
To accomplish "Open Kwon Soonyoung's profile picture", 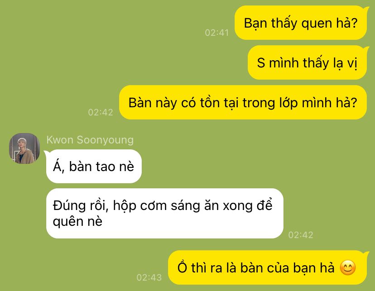I will (x=24, y=148).
